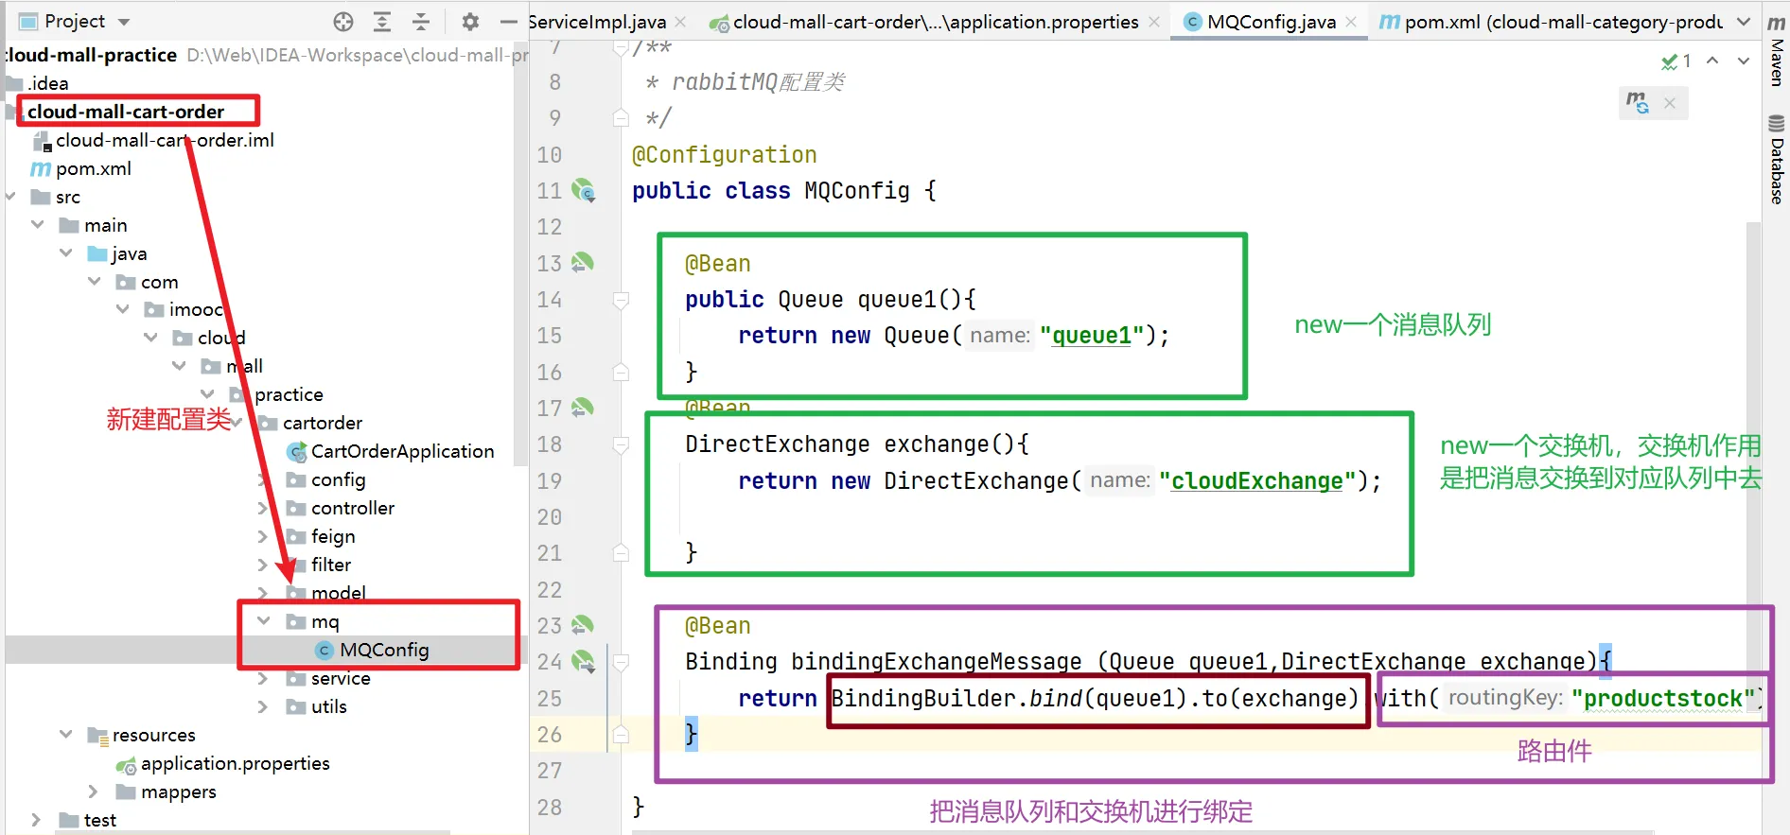Switch to the ServiceImpl.java tab
Image resolution: width=1790 pixels, height=835 pixels.
pyautogui.click(x=597, y=22)
